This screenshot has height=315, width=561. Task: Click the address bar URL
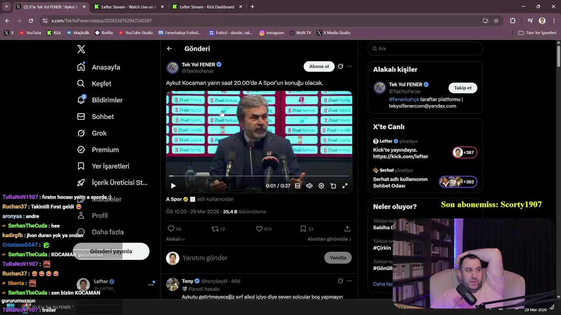(102, 21)
